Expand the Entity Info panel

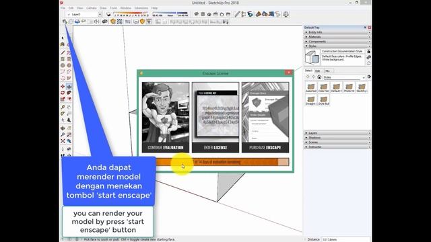337,32
